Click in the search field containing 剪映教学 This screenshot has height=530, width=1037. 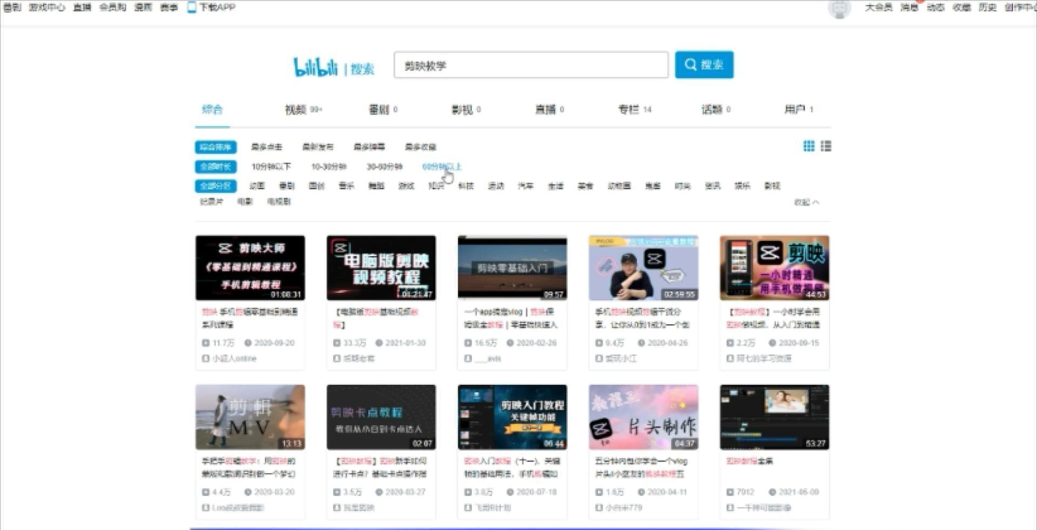[x=531, y=65]
